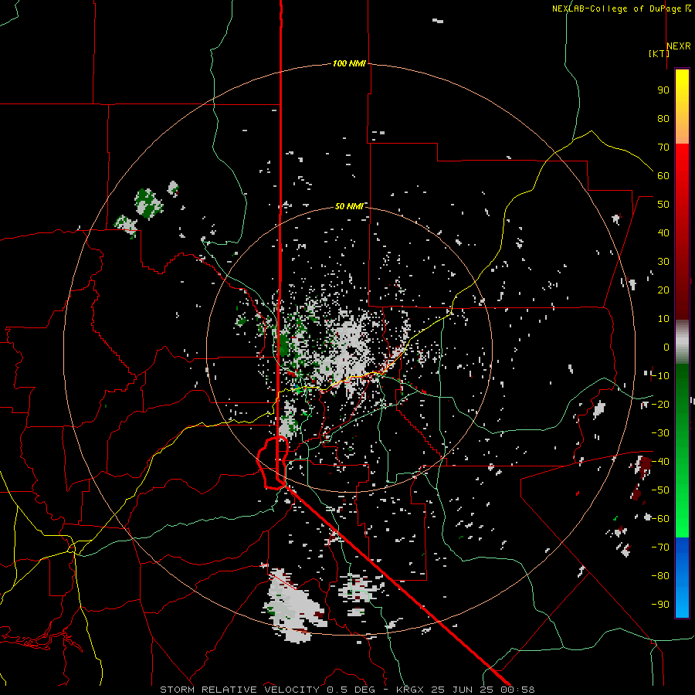
Task: Click the KT units label above color scale
Action: pyautogui.click(x=659, y=53)
